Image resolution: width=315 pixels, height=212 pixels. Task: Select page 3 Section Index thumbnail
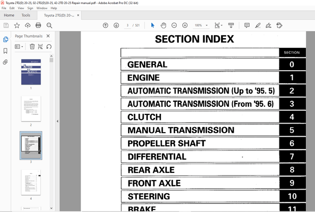(x=31, y=145)
